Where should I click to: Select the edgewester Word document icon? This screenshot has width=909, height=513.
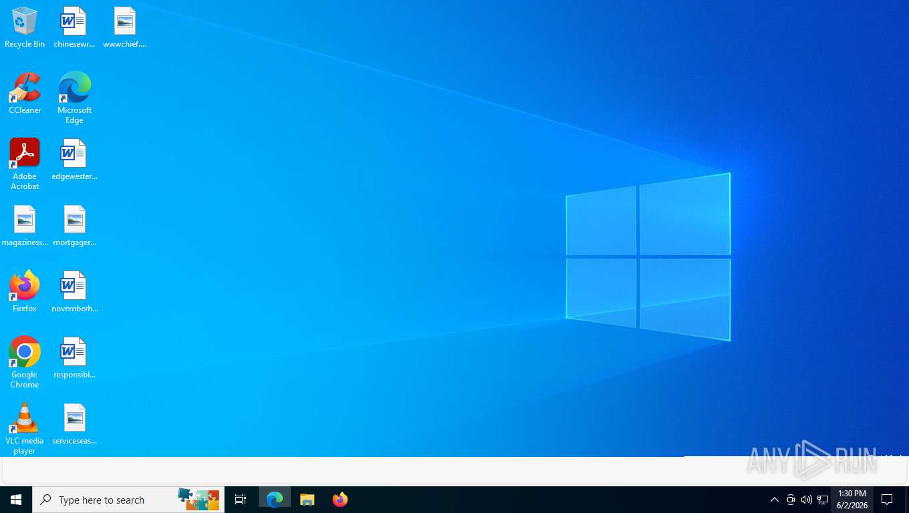(74, 160)
